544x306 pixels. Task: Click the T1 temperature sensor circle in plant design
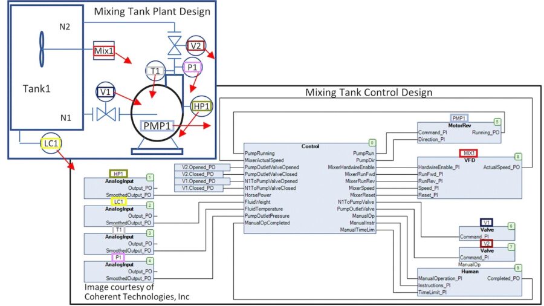point(155,71)
